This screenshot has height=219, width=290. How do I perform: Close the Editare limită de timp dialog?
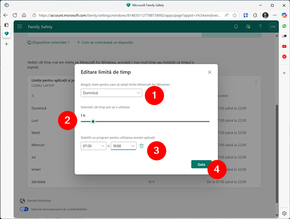pyautogui.click(x=209, y=72)
